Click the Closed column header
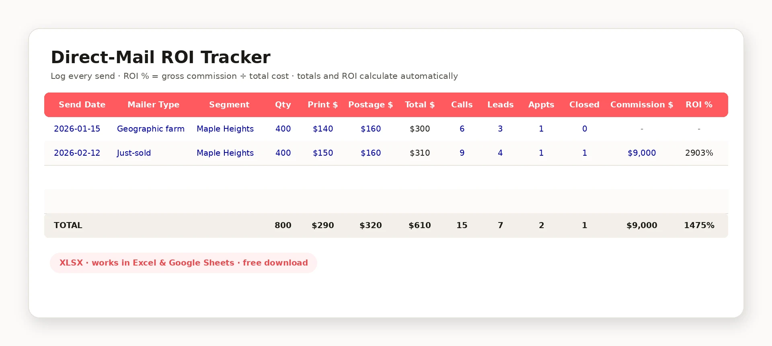 click(584, 105)
